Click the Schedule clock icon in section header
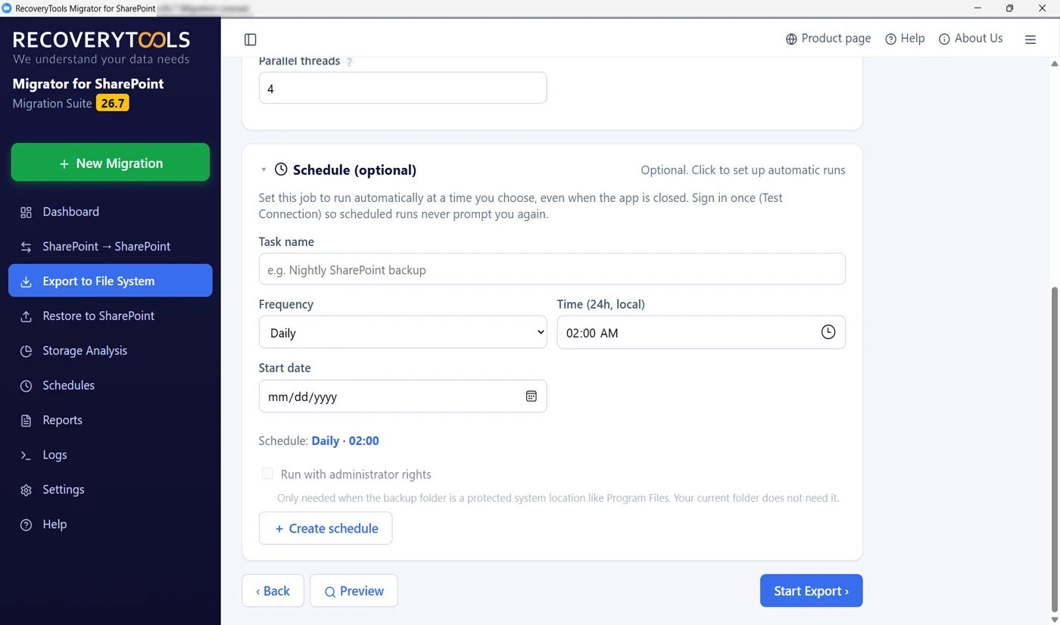Viewport: 1060px width, 625px height. click(281, 169)
